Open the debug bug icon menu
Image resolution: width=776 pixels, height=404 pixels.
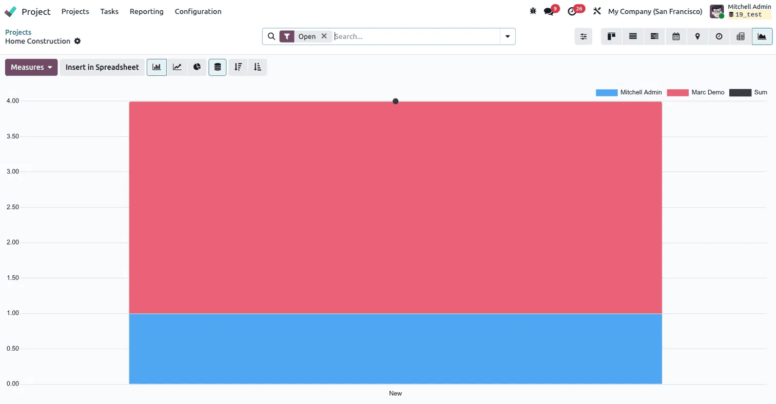533,11
